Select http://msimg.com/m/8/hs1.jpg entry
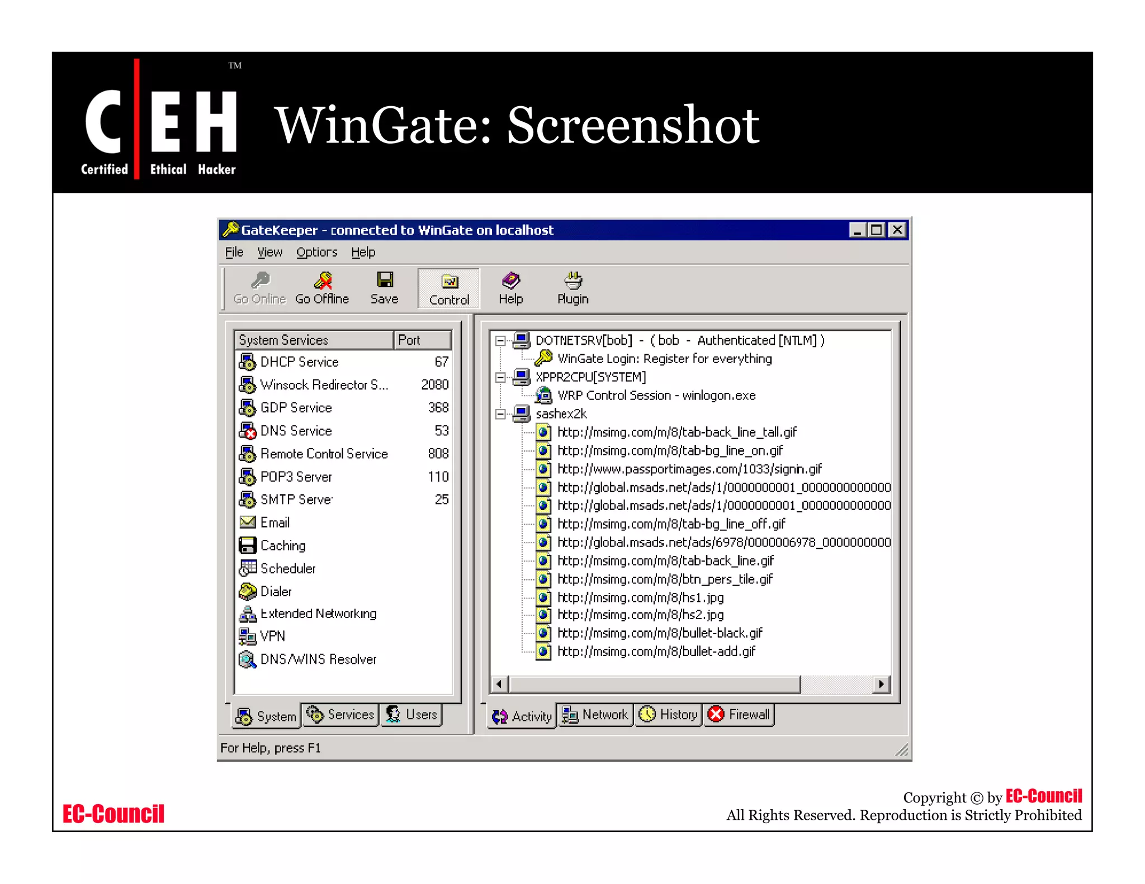This screenshot has height=884, width=1145. tap(641, 597)
